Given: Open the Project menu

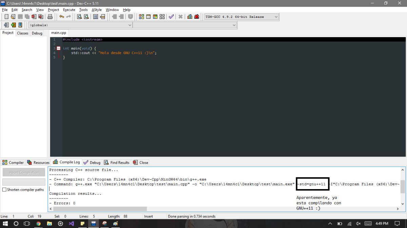Looking at the screenshot, I should 53,10.
